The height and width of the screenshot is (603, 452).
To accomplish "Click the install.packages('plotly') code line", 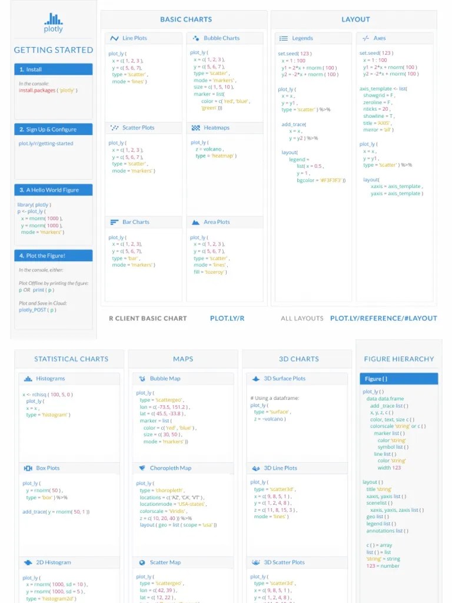I will click(x=48, y=90).
